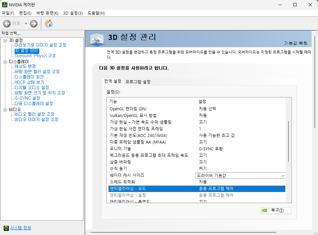
Task: Open 비디오 컬러 설정 조정
Action: click(x=34, y=114)
